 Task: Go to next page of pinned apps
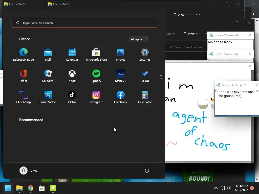click(161, 79)
